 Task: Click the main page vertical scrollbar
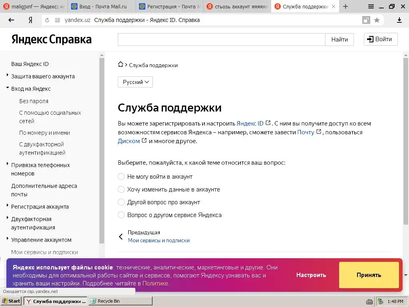pos(406,141)
